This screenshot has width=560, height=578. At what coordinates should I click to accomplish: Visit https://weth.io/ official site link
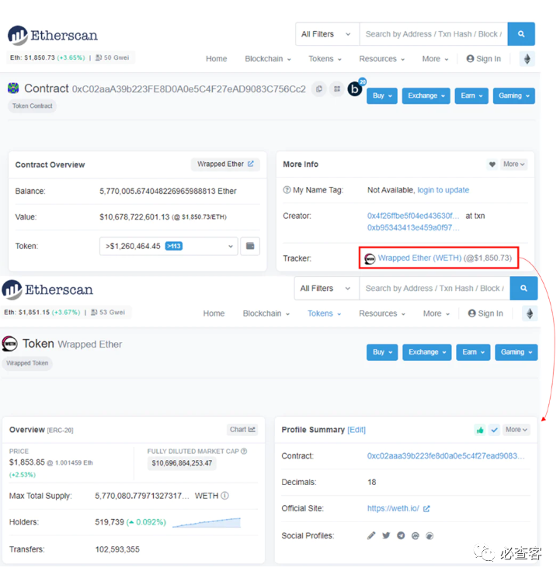coord(393,509)
